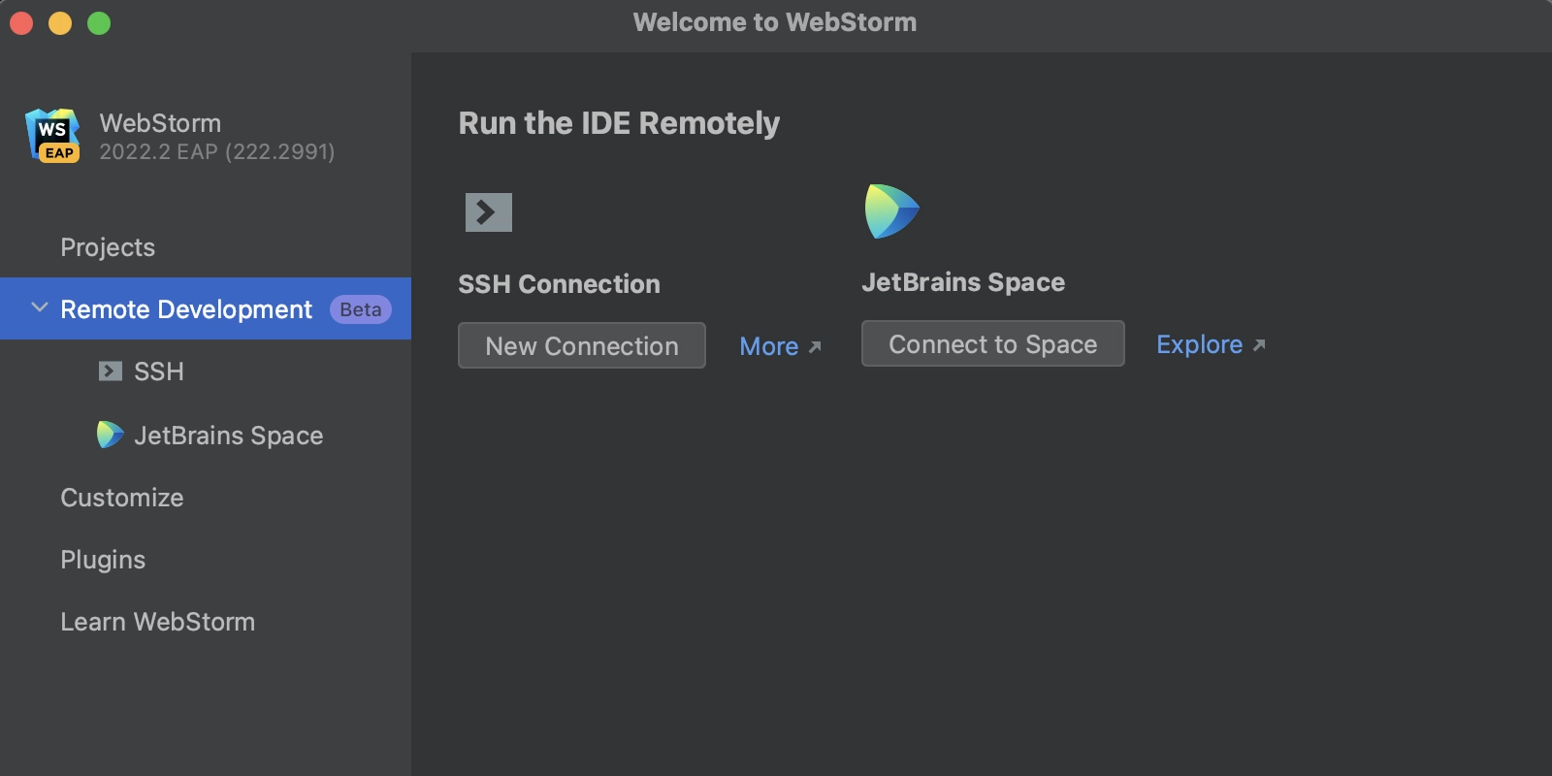Follow the Explore link

coord(1200,344)
